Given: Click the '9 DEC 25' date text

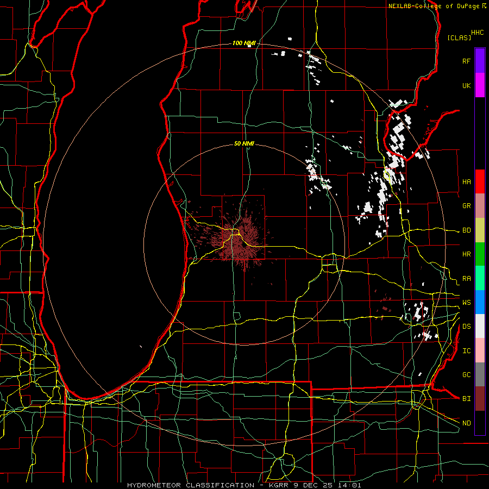Looking at the screenshot, I should coord(314,485).
